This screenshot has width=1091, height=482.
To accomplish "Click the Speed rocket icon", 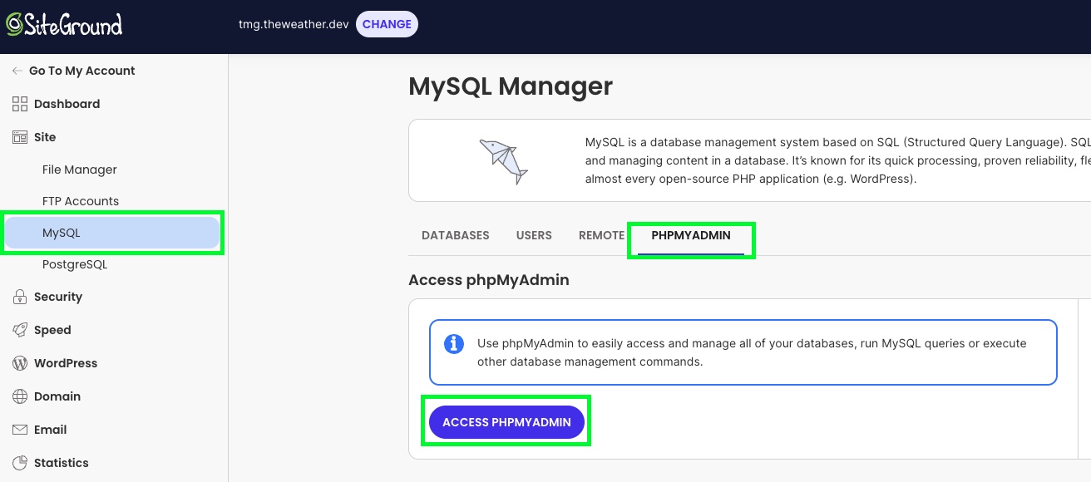I will coord(20,330).
